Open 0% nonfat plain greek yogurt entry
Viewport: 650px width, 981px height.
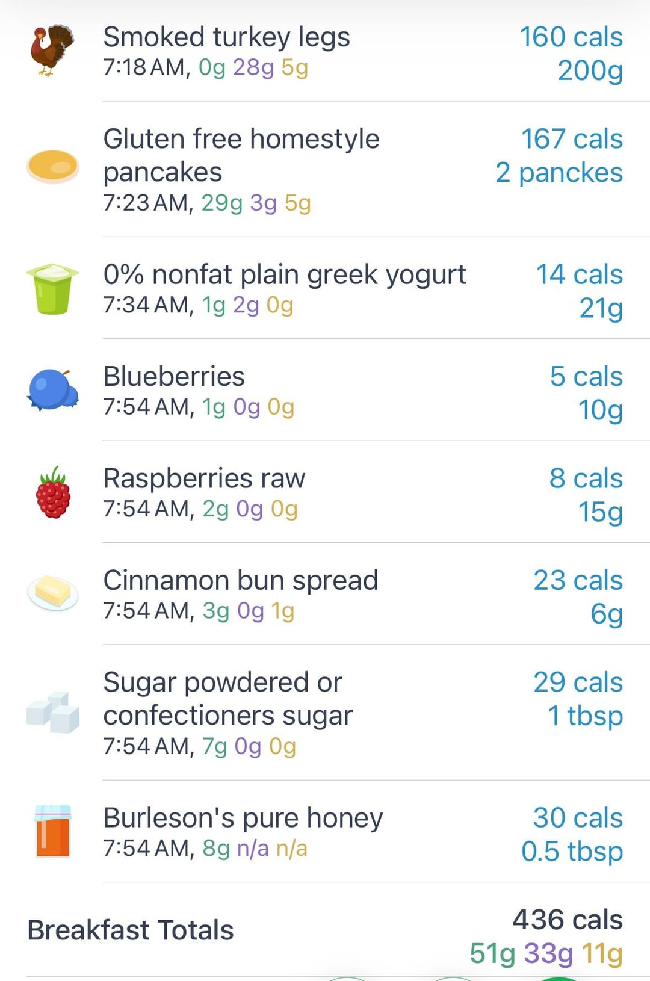(325, 288)
